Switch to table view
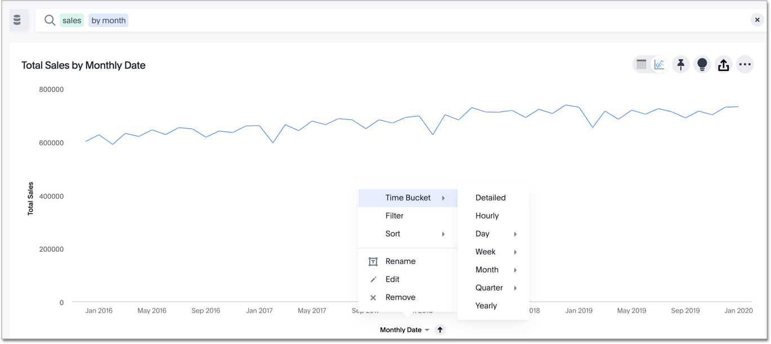This screenshot has width=771, height=344. [x=642, y=65]
